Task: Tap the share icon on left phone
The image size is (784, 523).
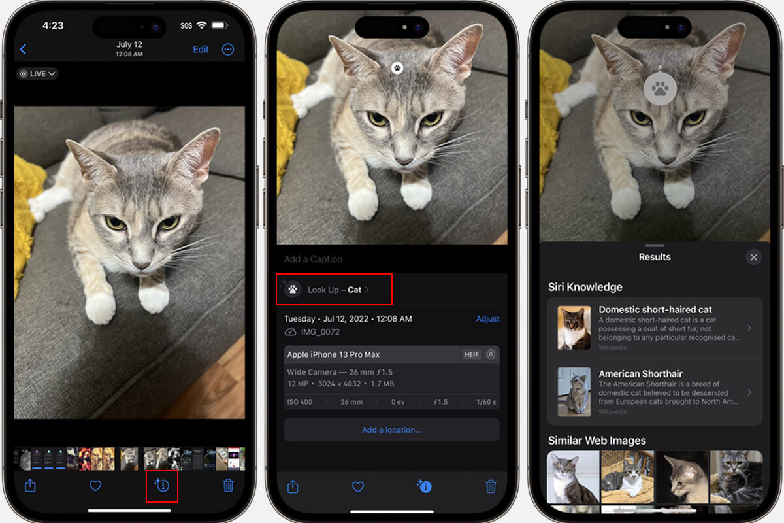Action: click(x=30, y=486)
